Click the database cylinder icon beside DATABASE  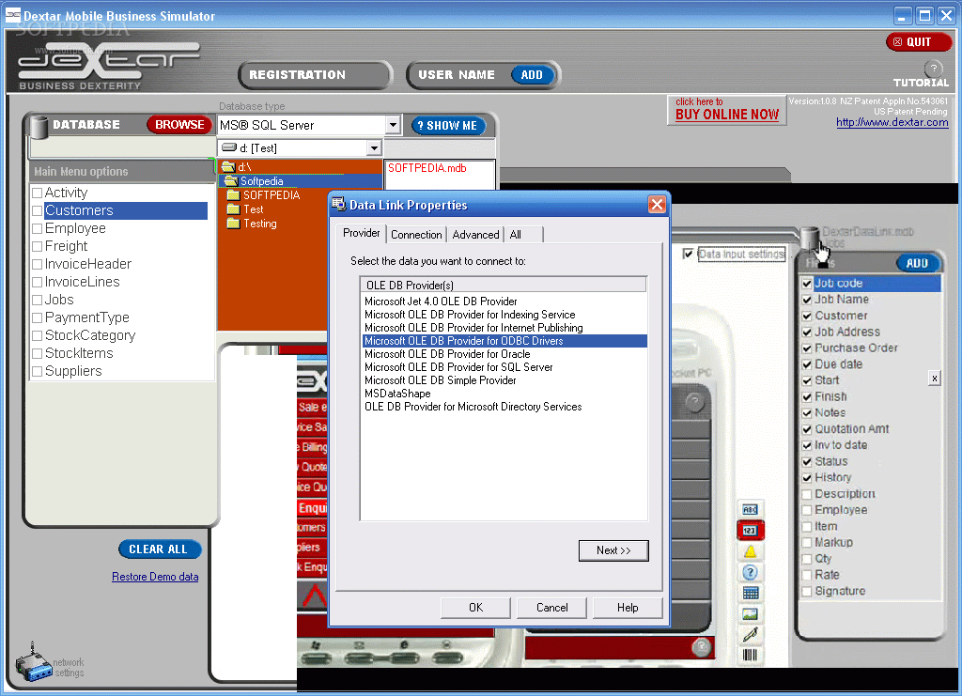[39, 127]
